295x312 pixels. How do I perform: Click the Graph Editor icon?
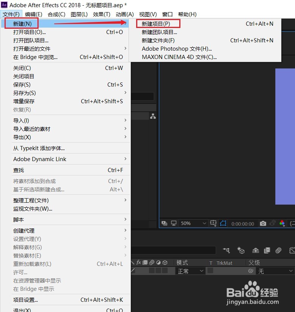(x=292, y=250)
